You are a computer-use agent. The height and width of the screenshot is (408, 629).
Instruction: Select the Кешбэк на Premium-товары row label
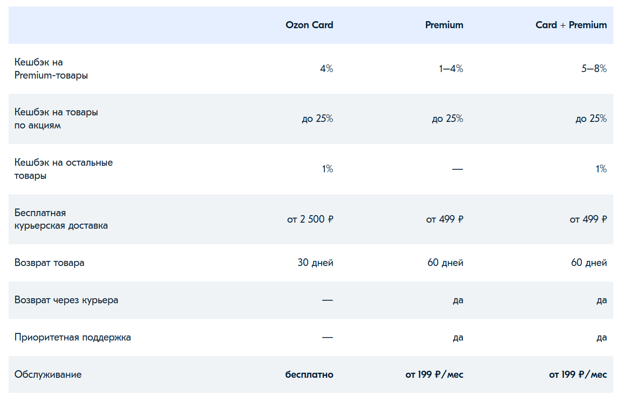coord(51,69)
